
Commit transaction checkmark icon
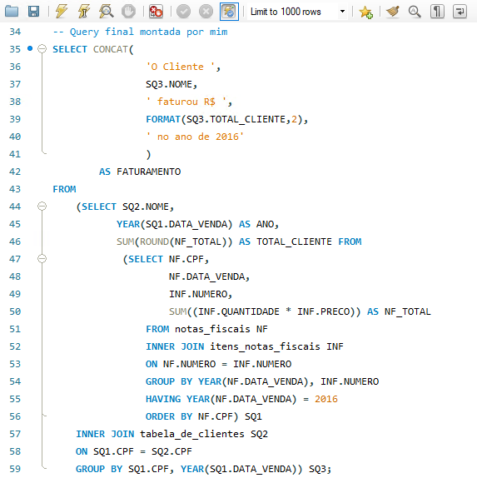183,12
